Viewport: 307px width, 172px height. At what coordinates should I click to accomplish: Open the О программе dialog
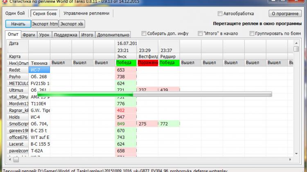pyautogui.click(x=285, y=14)
